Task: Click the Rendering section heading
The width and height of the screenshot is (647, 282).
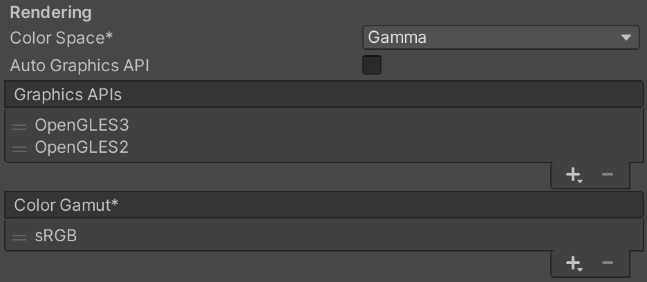Action: (50, 12)
